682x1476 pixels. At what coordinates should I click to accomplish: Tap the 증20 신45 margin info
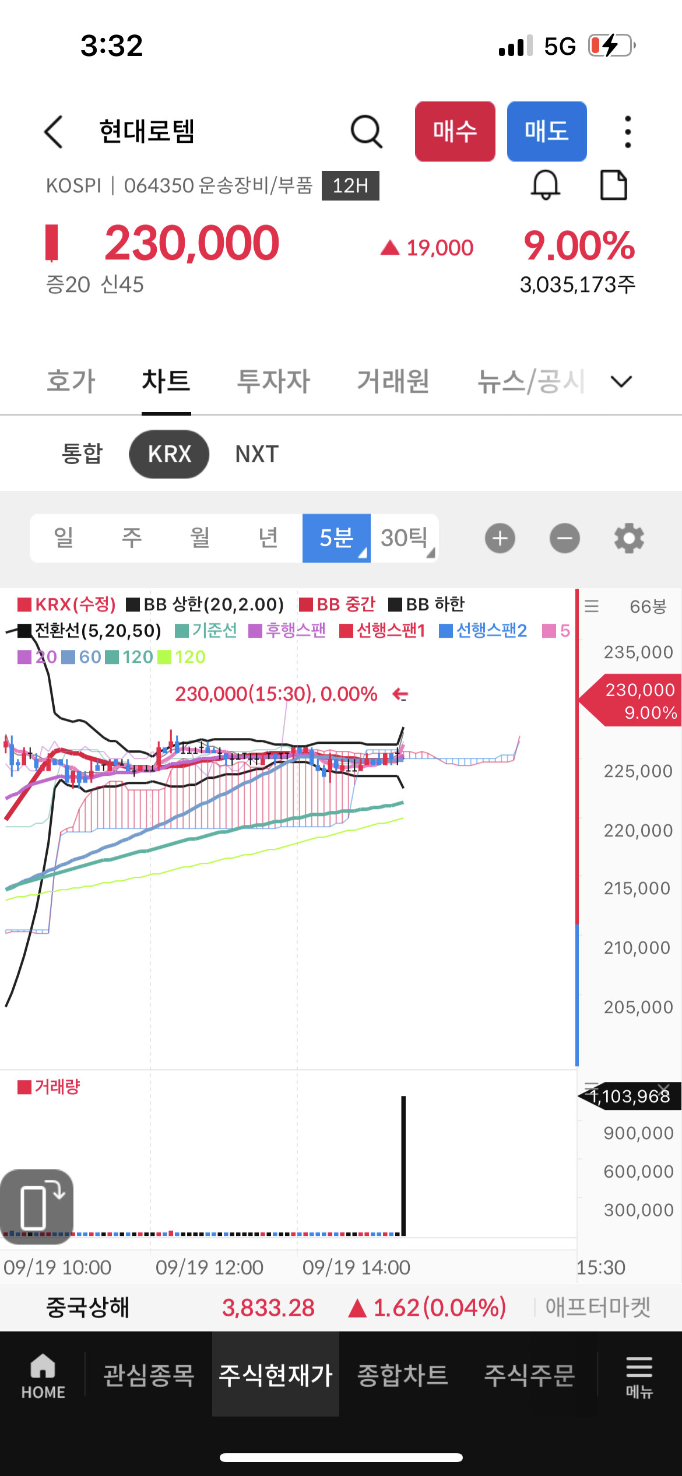click(95, 284)
